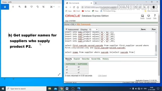The width and height of the screenshot is (162, 91).
Task: Click the Oracle Help icon
Action: pyautogui.click(x=155, y=17)
